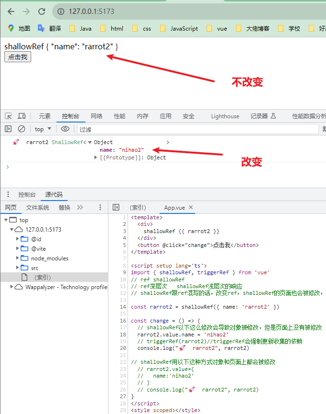Toggle the device toolbar icon
326x414 pixels.
tap(22, 116)
